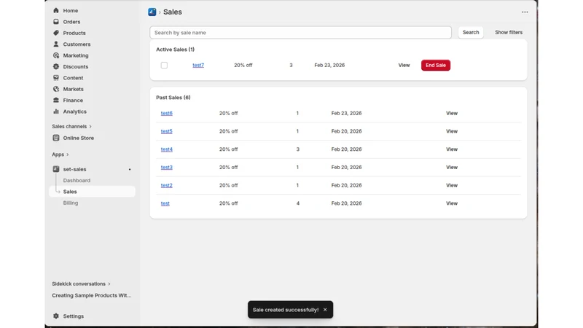Go to Orders in sidebar

[71, 22]
